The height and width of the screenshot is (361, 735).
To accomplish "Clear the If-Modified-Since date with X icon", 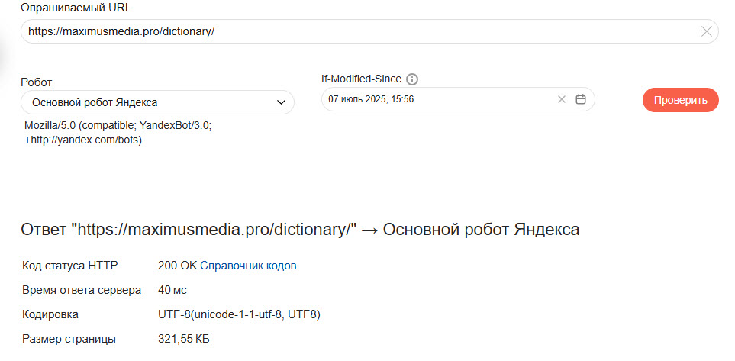I will (562, 99).
